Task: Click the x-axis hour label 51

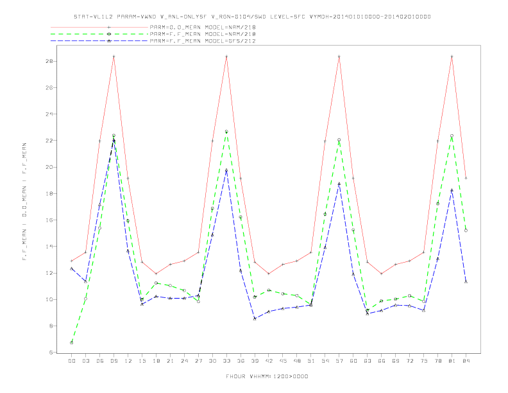Action: 311,361
